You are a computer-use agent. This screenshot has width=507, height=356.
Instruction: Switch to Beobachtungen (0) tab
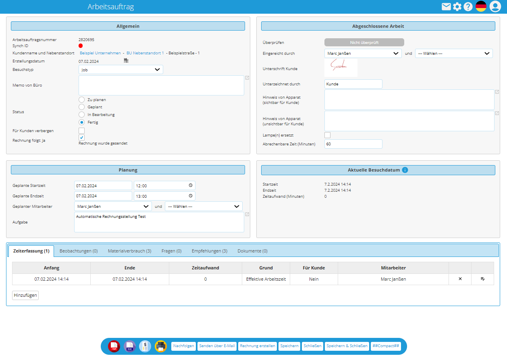tap(79, 251)
